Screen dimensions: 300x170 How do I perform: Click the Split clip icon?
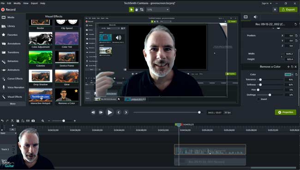(28, 121)
